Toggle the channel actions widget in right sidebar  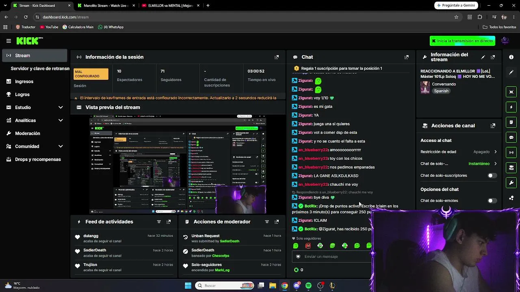point(511,167)
